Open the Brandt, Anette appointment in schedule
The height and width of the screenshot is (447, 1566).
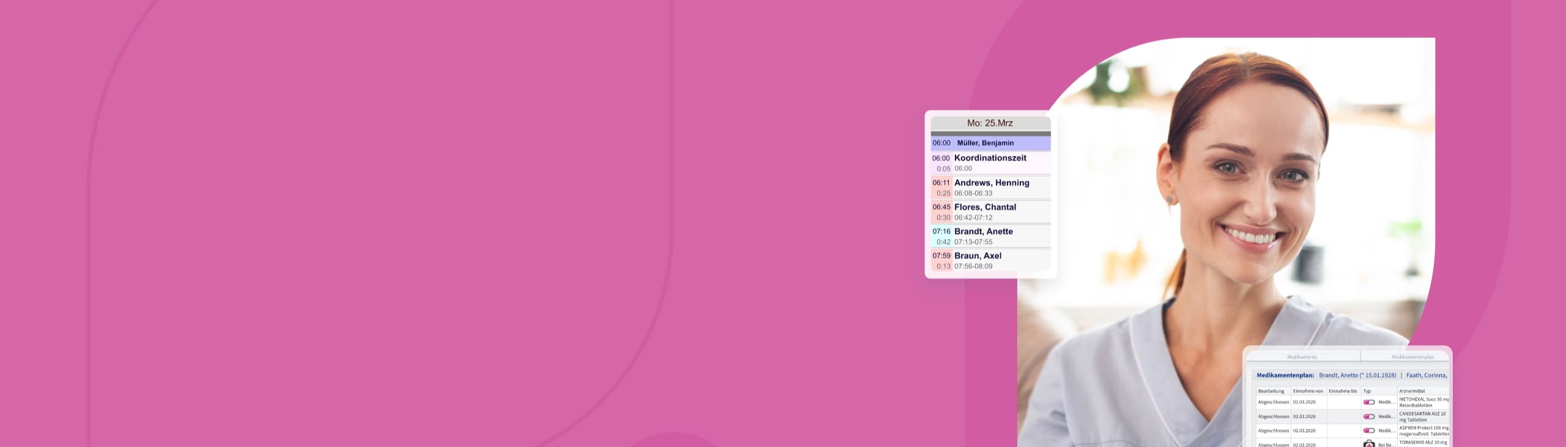tap(983, 236)
